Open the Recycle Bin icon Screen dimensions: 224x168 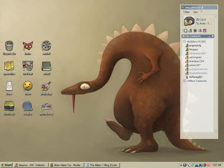(9, 46)
